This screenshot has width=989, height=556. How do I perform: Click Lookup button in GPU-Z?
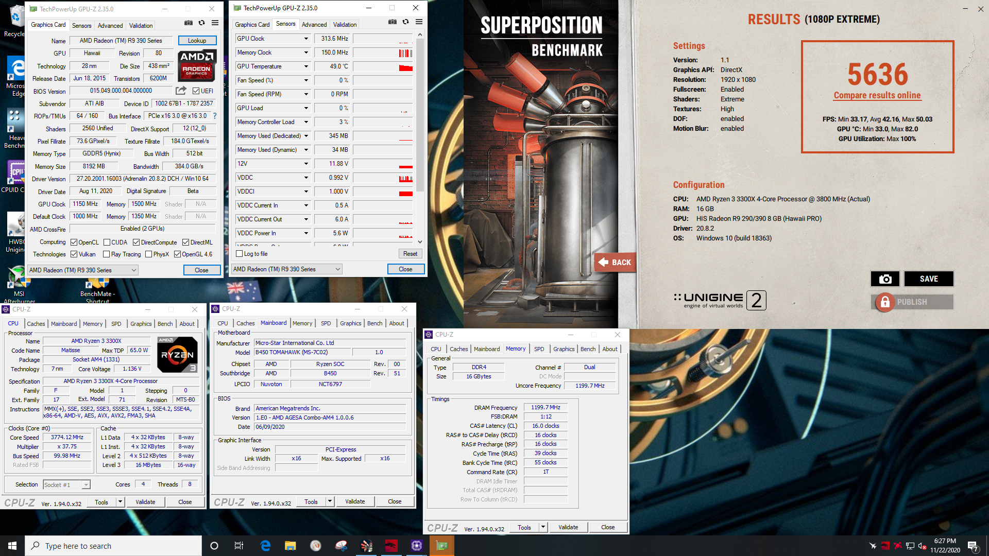pyautogui.click(x=197, y=41)
